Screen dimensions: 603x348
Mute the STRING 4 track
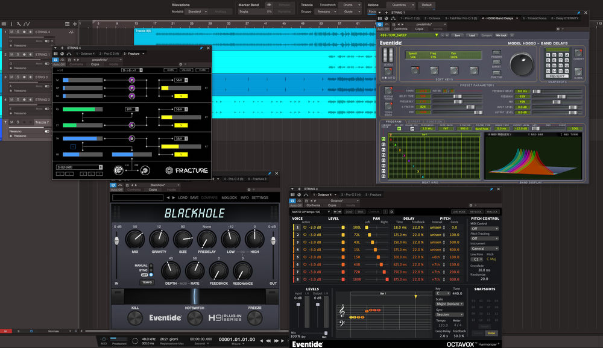point(12,32)
